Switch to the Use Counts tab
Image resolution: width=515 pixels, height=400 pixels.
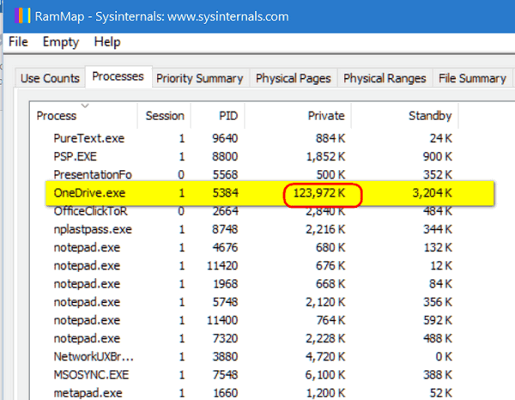coord(50,78)
